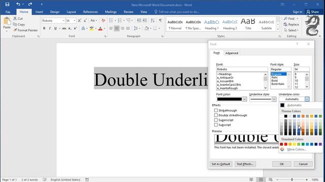
Task: Open Text Effects and Typography icon
Action: [x=83, y=28]
